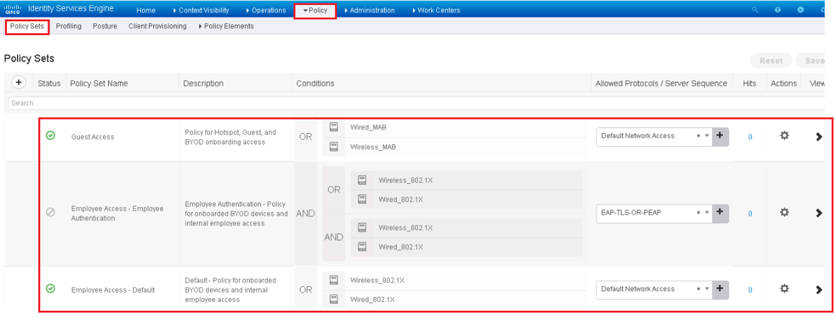836x322 pixels.
Task: Open gear actions for Employee Authentication policy
Action: [784, 213]
